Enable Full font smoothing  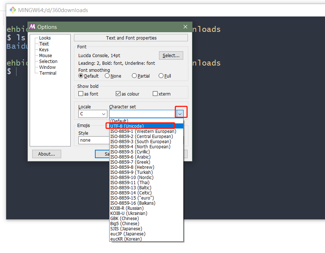point(161,76)
